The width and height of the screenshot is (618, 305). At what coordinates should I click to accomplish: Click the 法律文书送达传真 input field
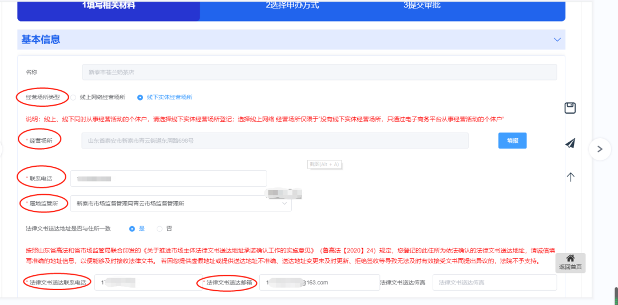(494, 282)
